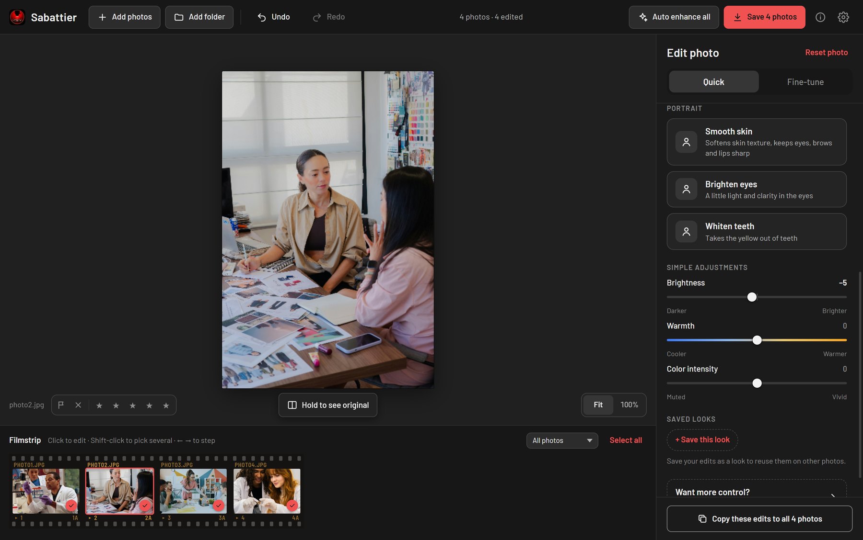The image size is (863, 540).
Task: Open the All photos filter dropdown
Action: tap(562, 440)
